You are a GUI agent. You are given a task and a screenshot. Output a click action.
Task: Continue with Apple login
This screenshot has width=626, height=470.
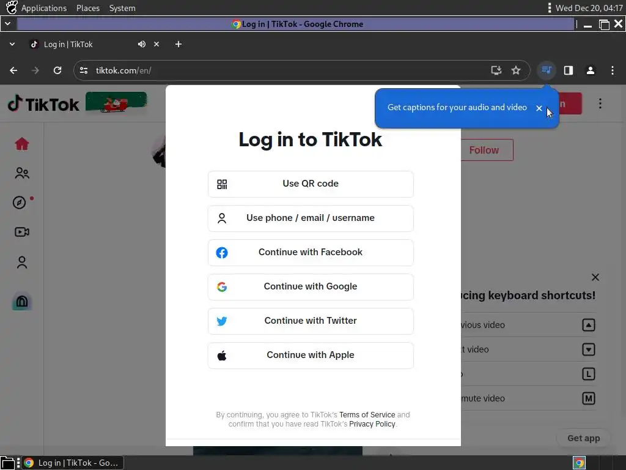pyautogui.click(x=311, y=356)
